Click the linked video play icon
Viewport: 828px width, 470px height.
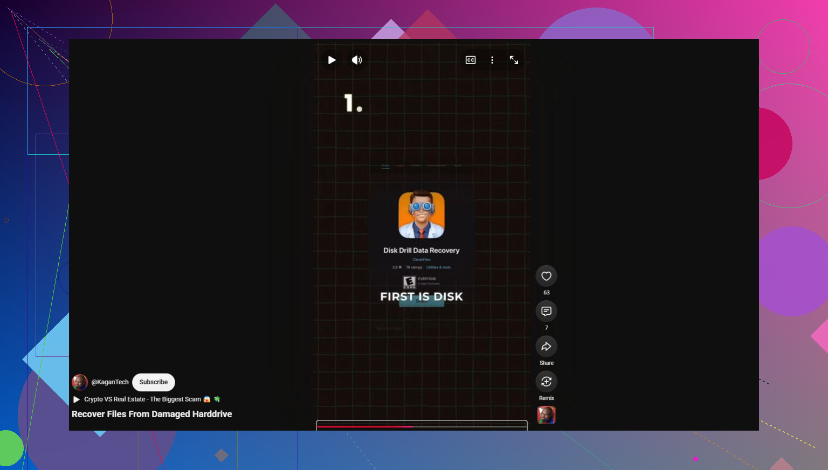(77, 399)
